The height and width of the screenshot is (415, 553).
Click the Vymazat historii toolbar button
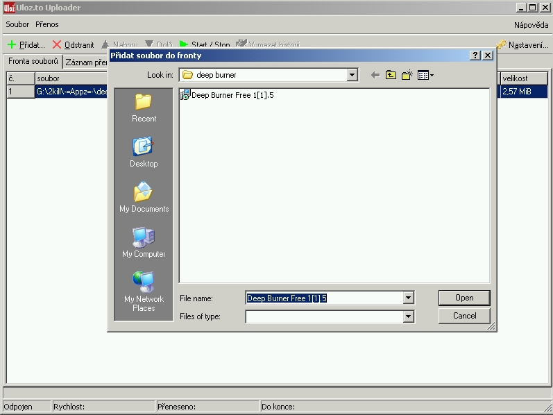pos(268,44)
